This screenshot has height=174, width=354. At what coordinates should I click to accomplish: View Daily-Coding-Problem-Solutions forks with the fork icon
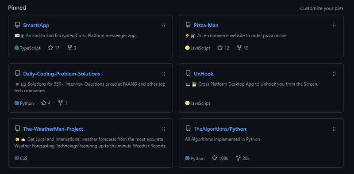click(x=60, y=103)
